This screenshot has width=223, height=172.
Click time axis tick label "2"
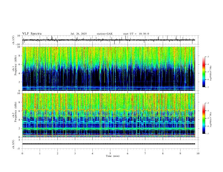pos(57,153)
